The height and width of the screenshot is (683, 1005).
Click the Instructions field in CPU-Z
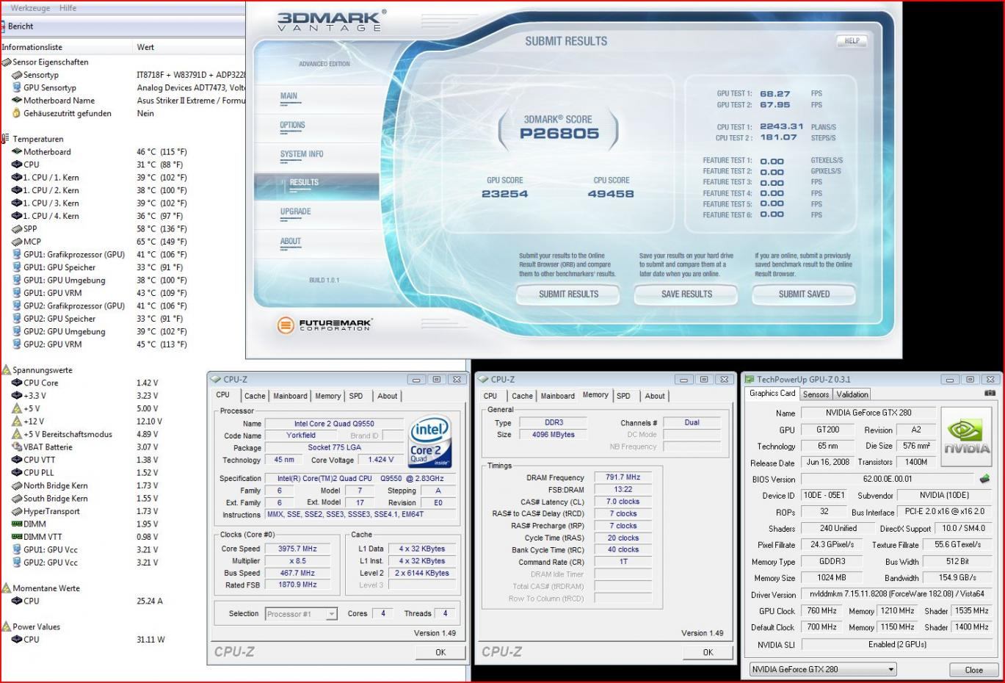360,515
